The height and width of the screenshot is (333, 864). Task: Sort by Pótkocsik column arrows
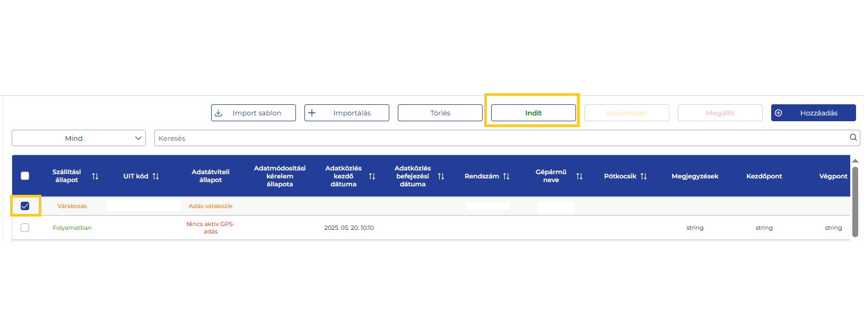[643, 176]
